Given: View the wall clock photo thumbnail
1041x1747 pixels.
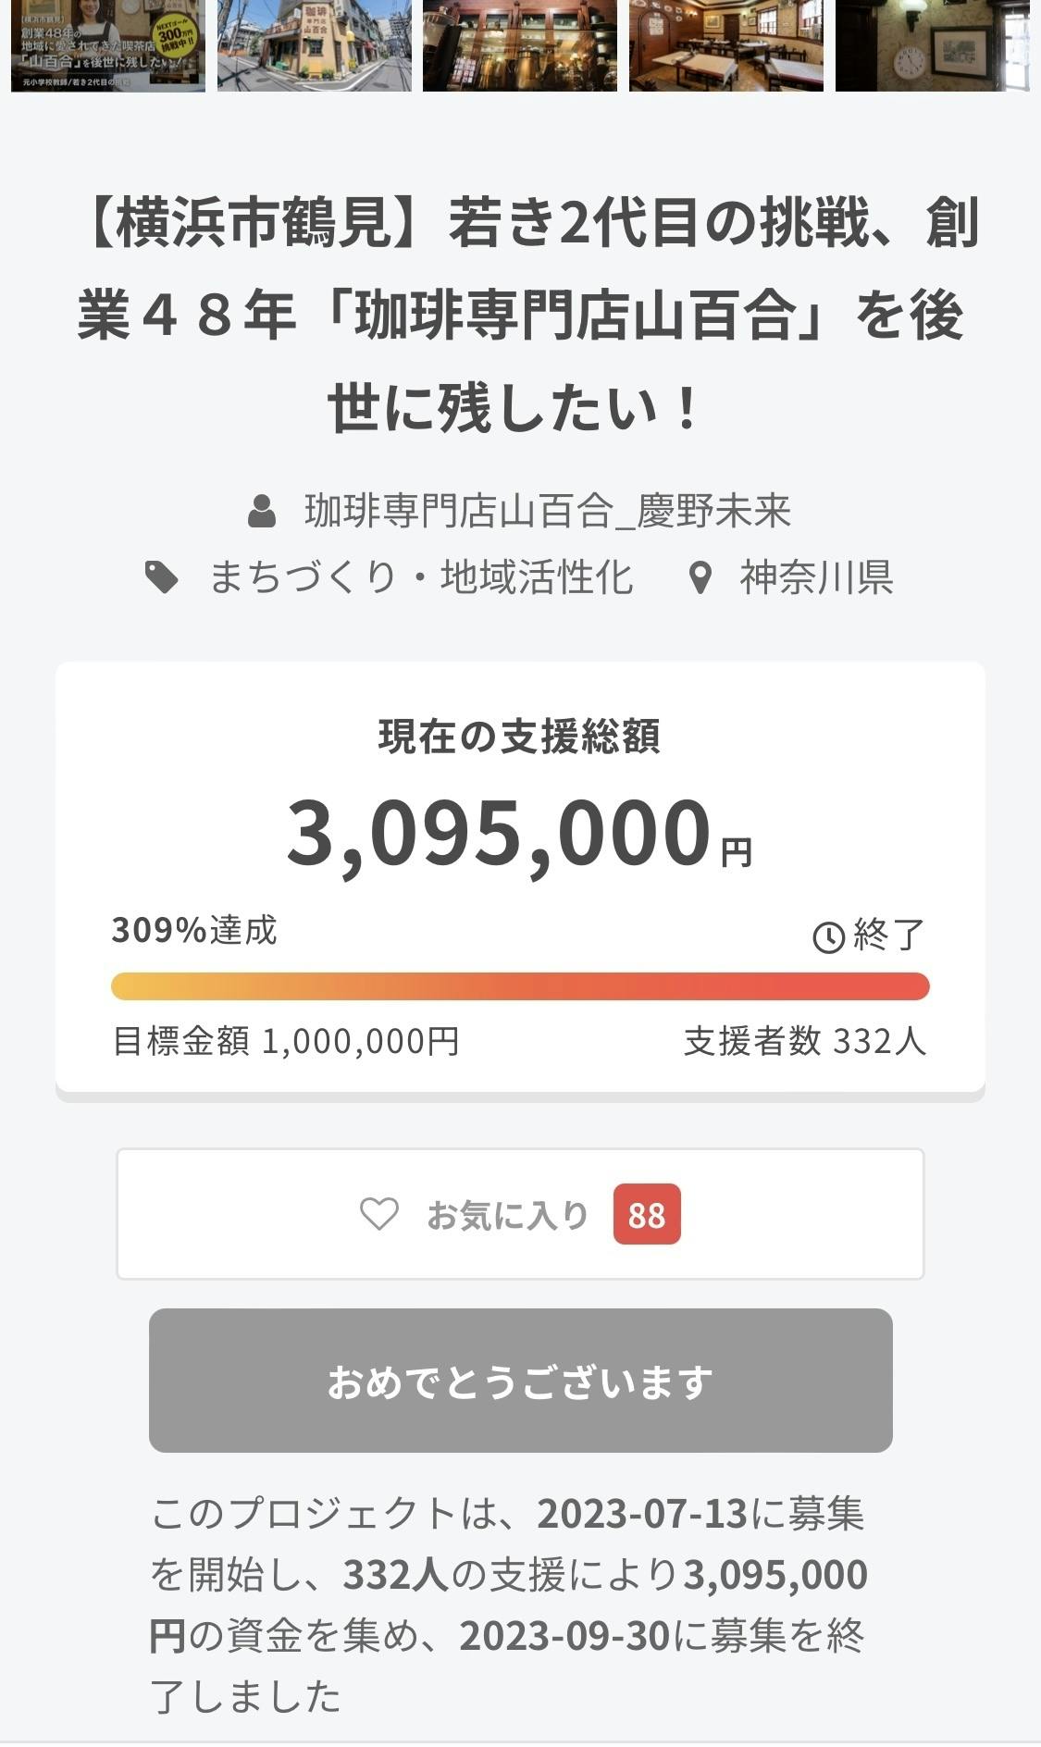Looking at the screenshot, I should point(933,45).
